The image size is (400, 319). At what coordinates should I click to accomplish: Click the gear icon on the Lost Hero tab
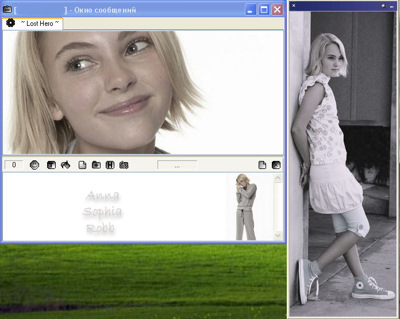(10, 24)
